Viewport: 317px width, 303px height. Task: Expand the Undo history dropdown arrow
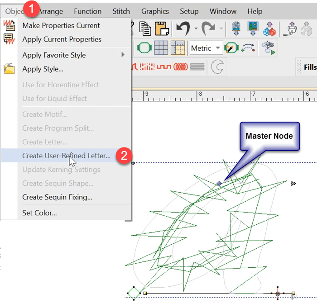[196, 29]
